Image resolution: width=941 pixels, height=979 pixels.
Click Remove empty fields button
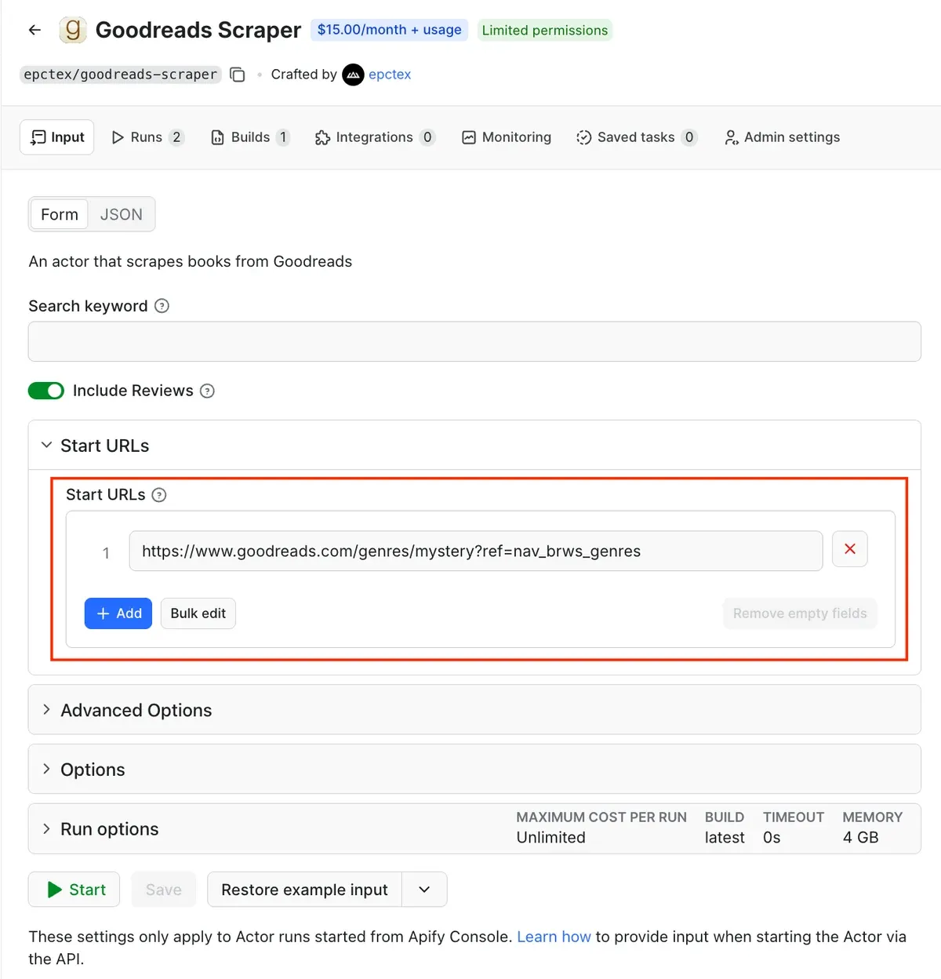tap(800, 613)
